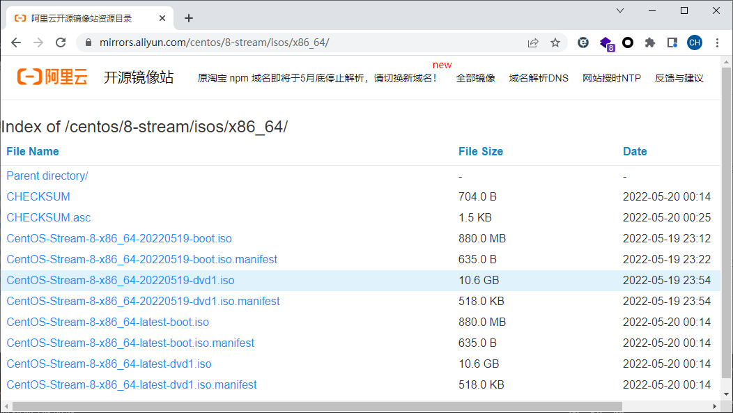Screen dimensions: 733x413
Task: Click the scroll right arrow
Action: coord(715,407)
